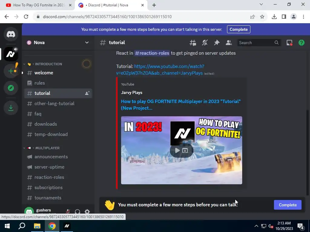Open the inbox icon in header
This screenshot has width=310, height=232.
(x=289, y=43)
